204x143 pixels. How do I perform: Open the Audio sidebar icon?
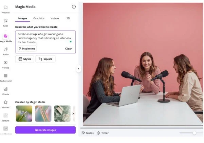pos(5,49)
